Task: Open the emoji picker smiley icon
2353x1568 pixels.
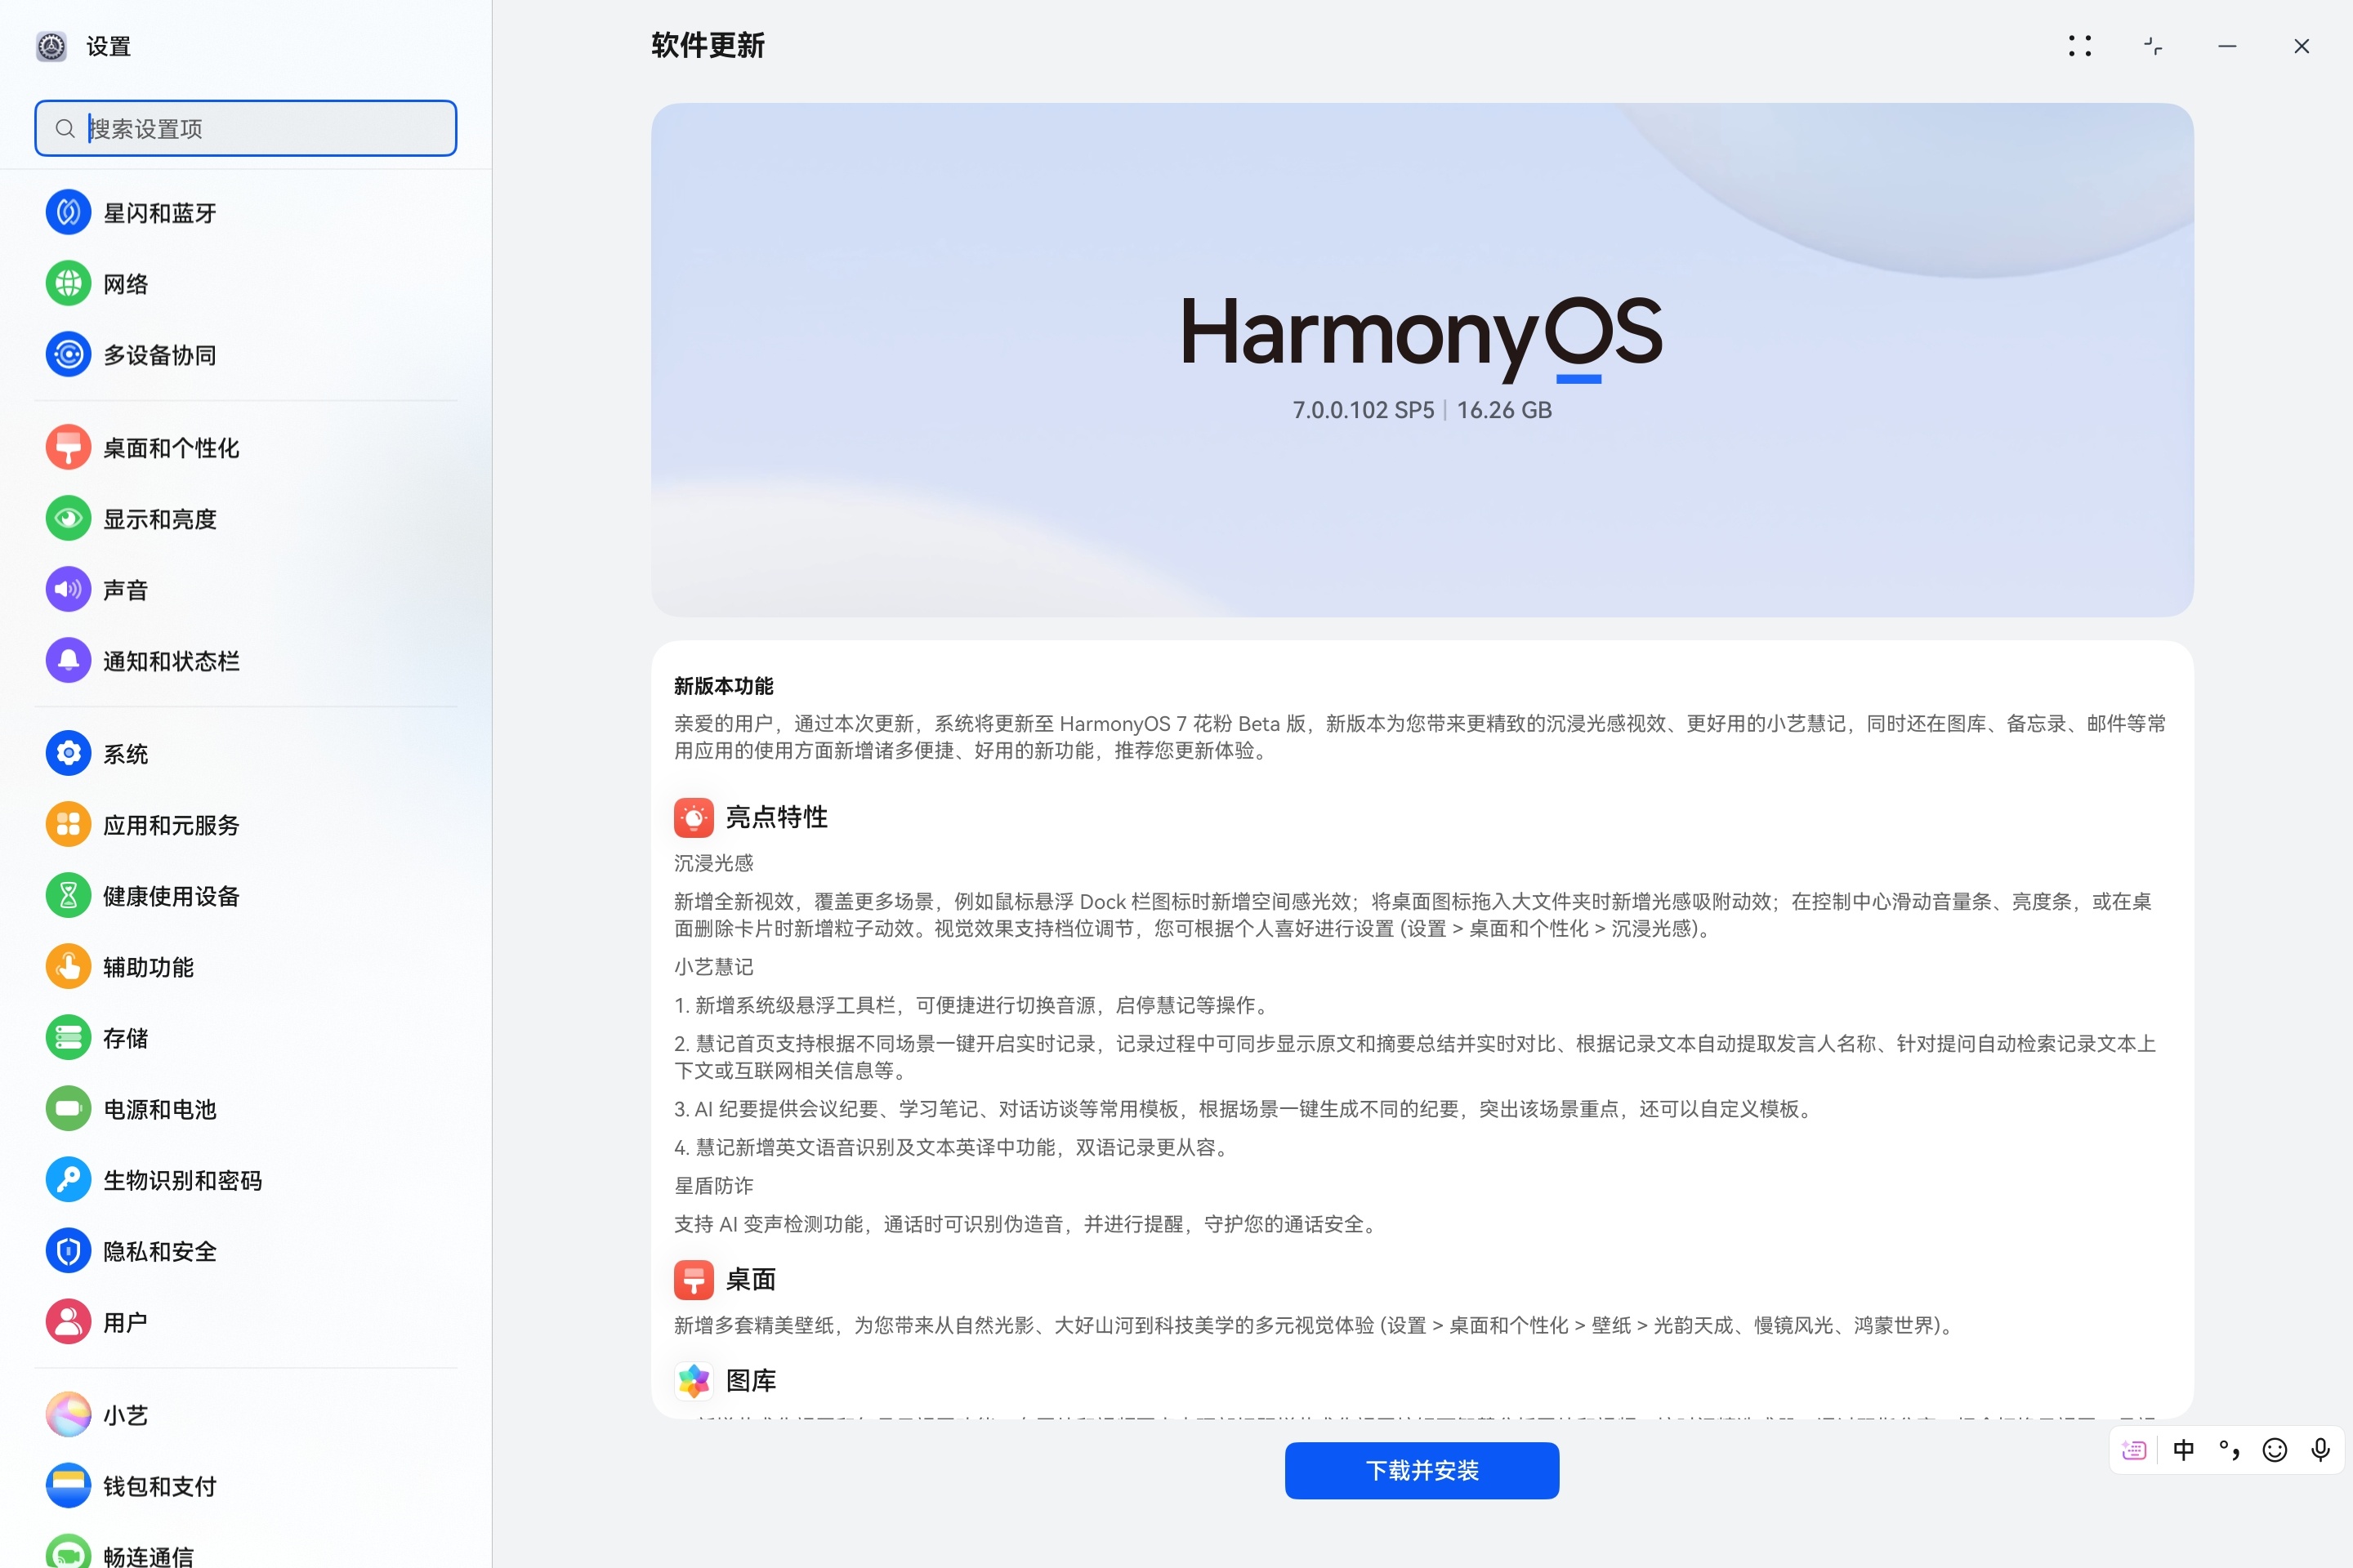Action: click(x=2275, y=1450)
